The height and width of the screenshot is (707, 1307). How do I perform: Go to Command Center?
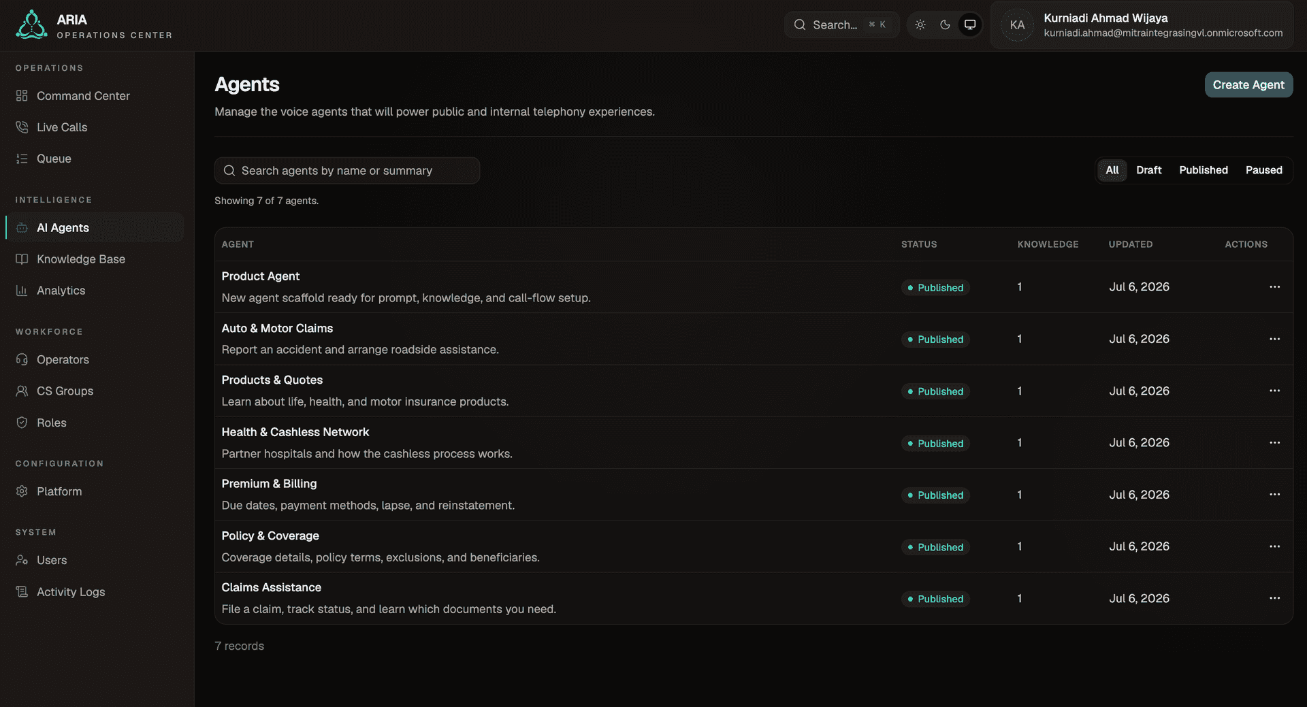(95, 96)
